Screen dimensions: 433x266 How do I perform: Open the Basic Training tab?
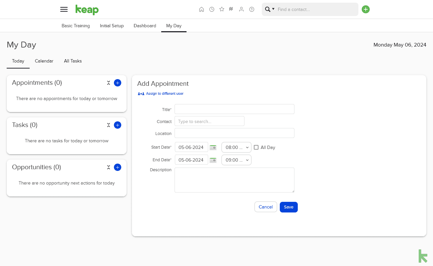[76, 26]
